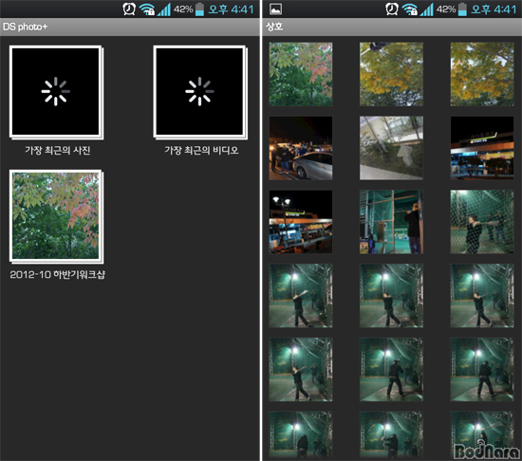
Task: Open the yellow autumn tree photo in top-right
Action: 482,74
